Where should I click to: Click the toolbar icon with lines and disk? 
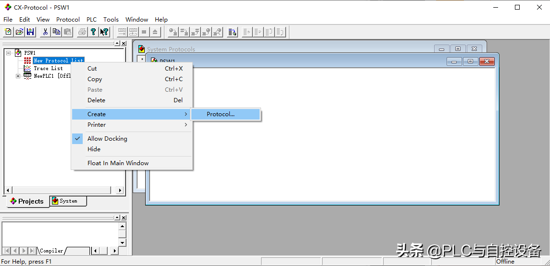pos(232,32)
